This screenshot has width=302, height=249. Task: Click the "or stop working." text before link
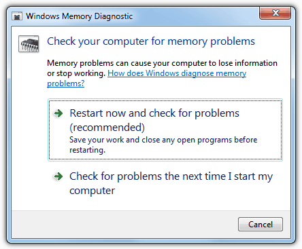pyautogui.click(x=76, y=73)
